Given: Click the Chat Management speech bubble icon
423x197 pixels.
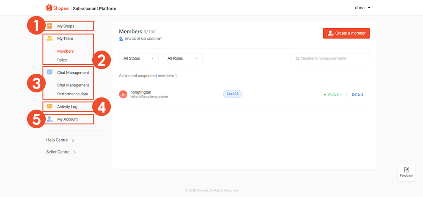Looking at the screenshot, I should click(x=49, y=72).
